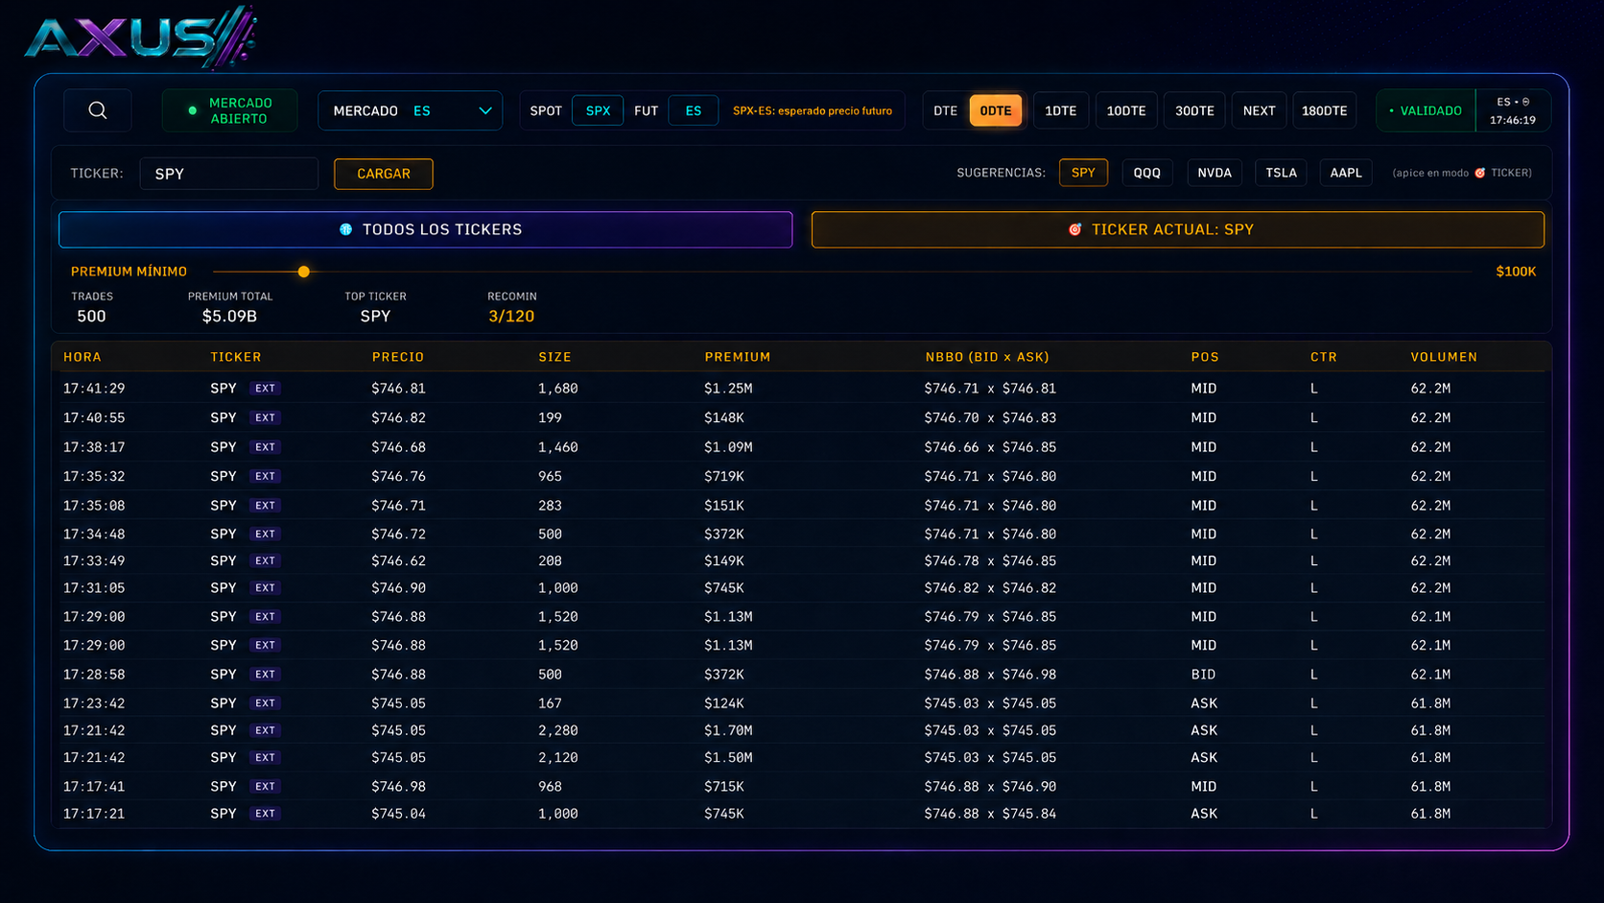Select the ES futures option
The image size is (1604, 903).
pos(693,110)
